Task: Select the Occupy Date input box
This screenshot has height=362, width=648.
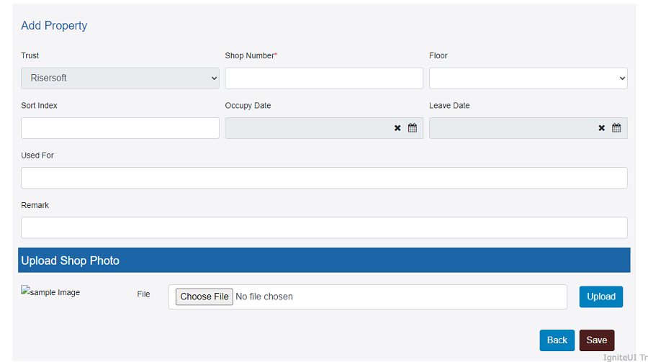Action: [x=308, y=128]
